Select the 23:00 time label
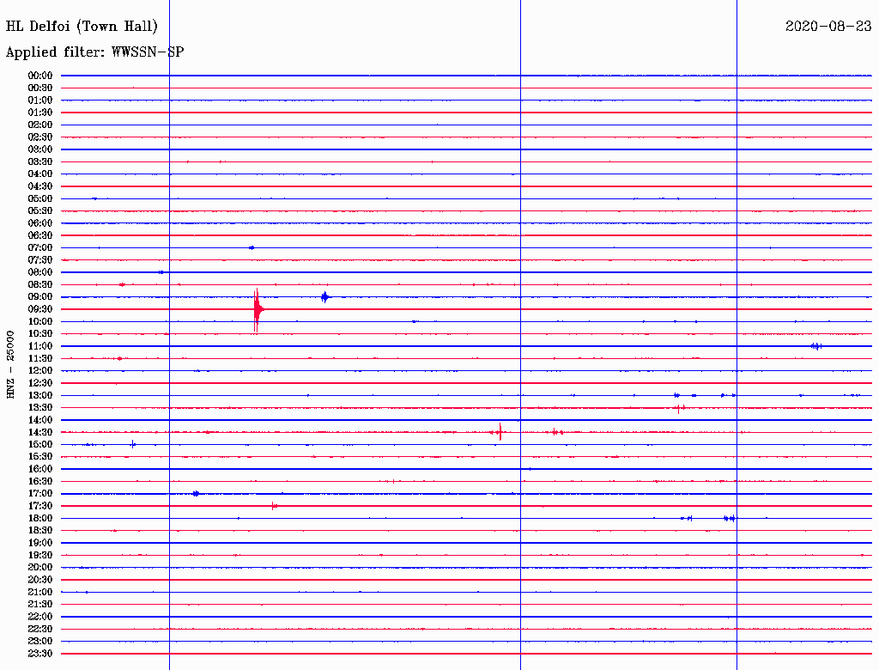 coord(40,641)
